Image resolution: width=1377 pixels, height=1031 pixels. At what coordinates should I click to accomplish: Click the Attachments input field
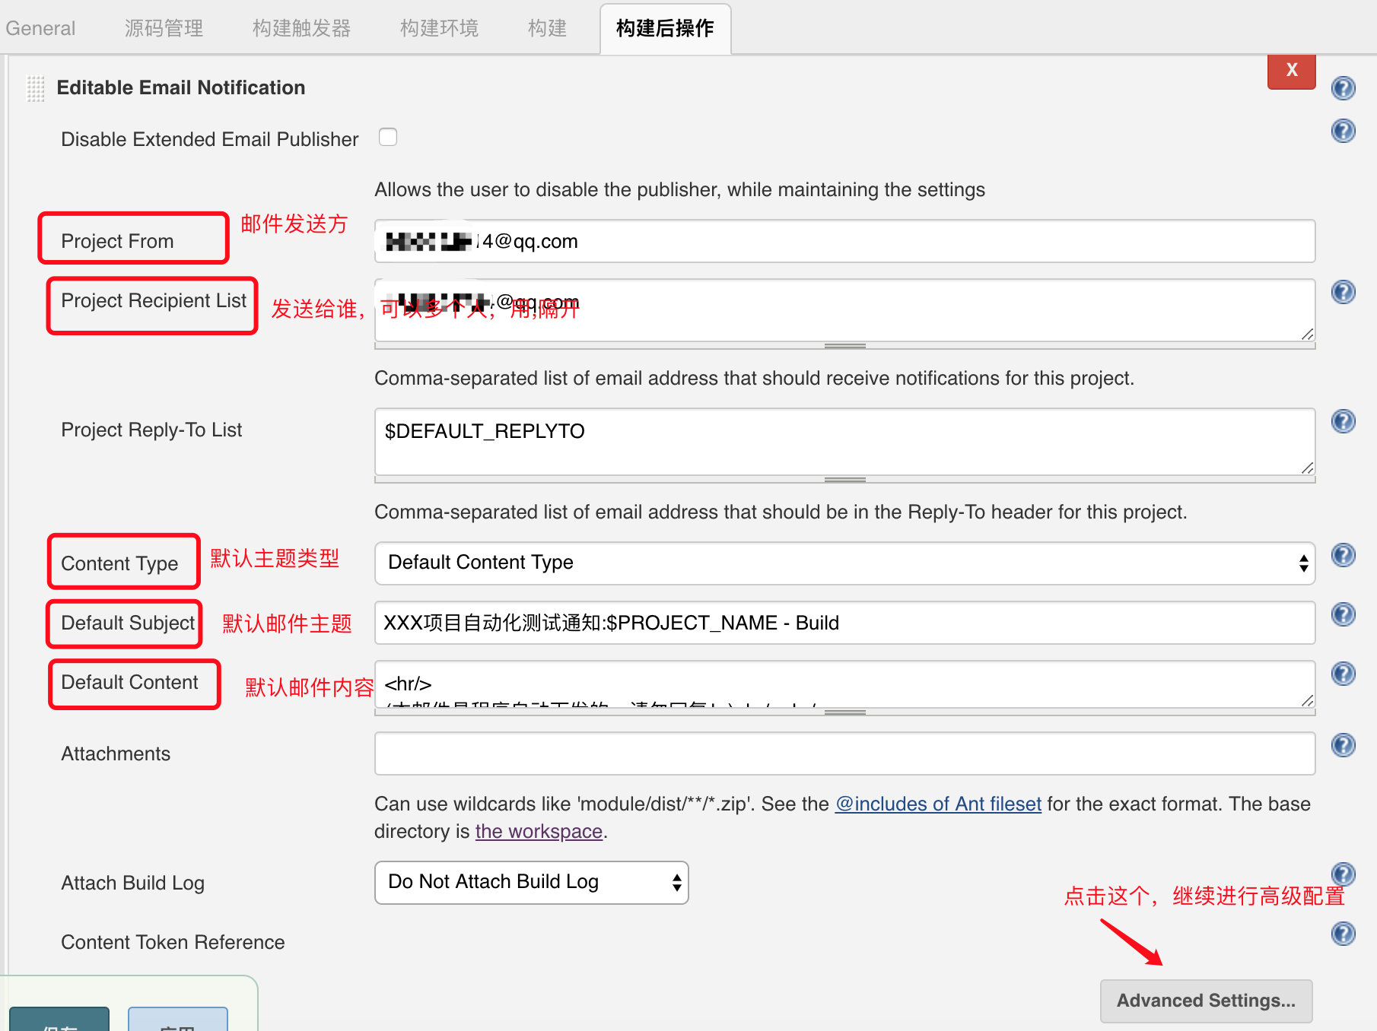click(x=844, y=753)
